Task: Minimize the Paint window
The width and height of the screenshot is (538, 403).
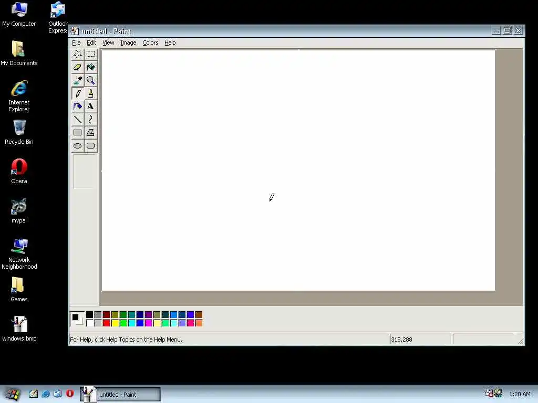Action: pyautogui.click(x=496, y=30)
